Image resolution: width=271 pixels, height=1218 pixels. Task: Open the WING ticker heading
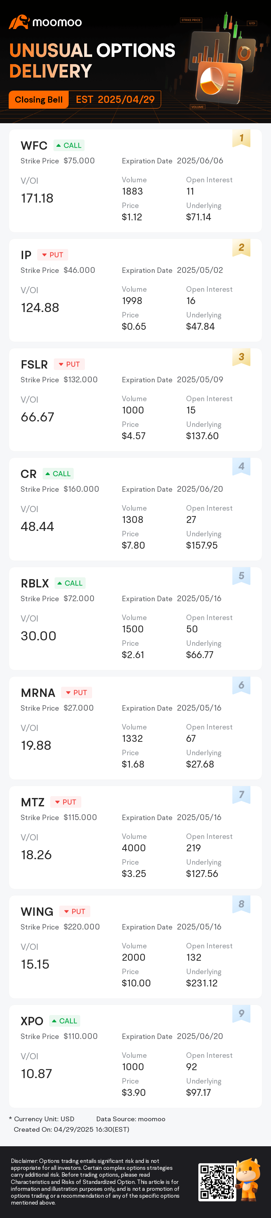point(37,912)
